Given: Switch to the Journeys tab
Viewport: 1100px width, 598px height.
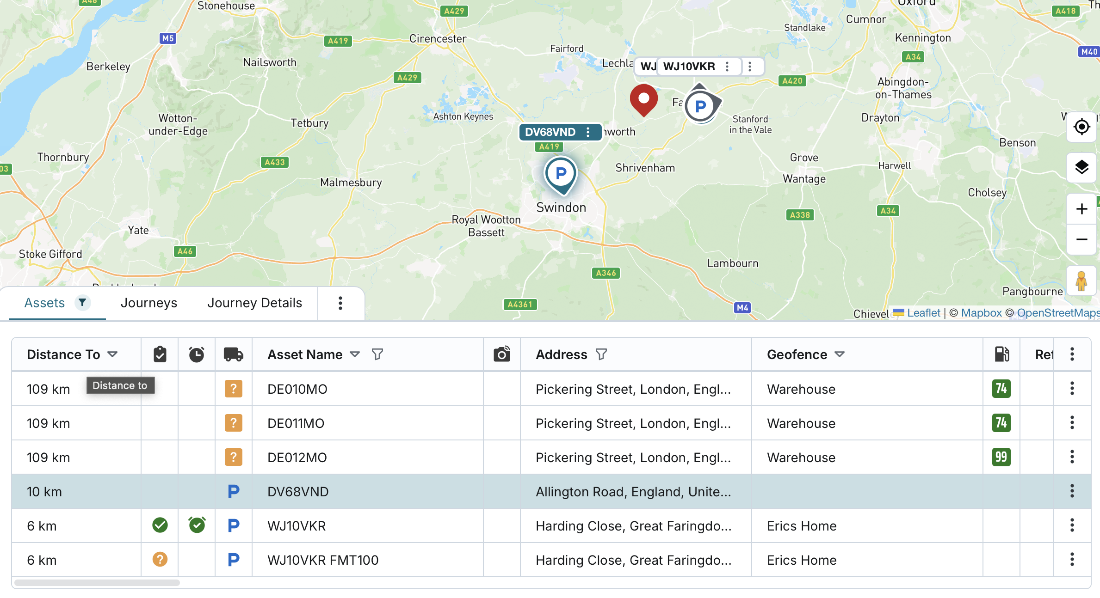Looking at the screenshot, I should [x=148, y=303].
